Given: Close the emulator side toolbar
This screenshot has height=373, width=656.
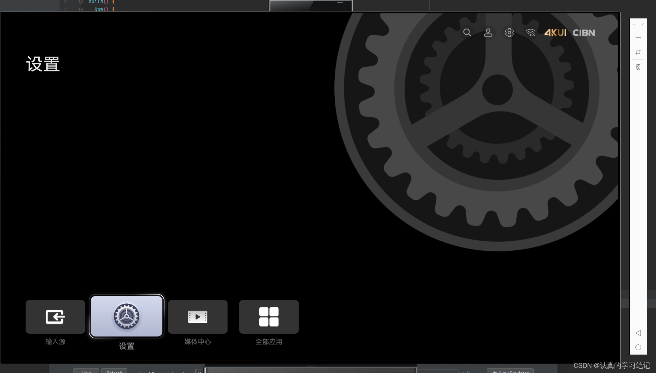Looking at the screenshot, I should (643, 24).
